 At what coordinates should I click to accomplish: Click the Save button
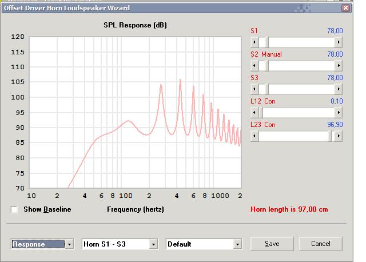[x=272, y=244]
